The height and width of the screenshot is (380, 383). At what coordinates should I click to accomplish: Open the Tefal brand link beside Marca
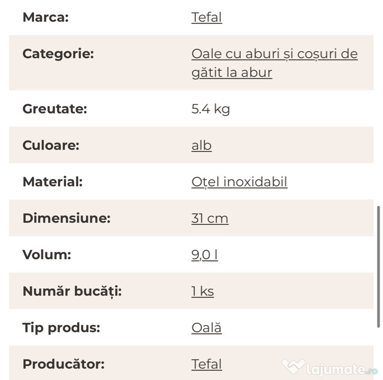pyautogui.click(x=207, y=17)
